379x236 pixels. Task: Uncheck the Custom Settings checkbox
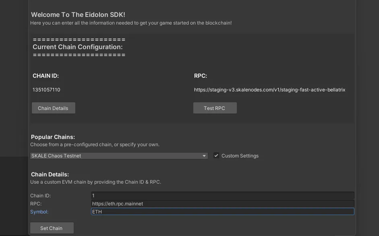click(x=216, y=155)
